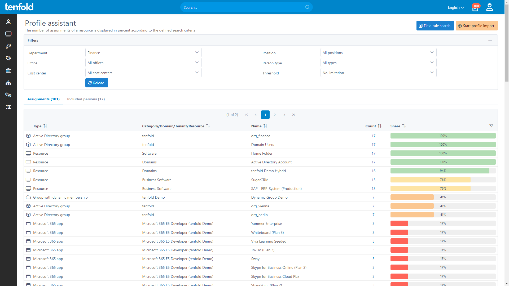Click Start profile import button
The image size is (509, 286).
pos(476,26)
